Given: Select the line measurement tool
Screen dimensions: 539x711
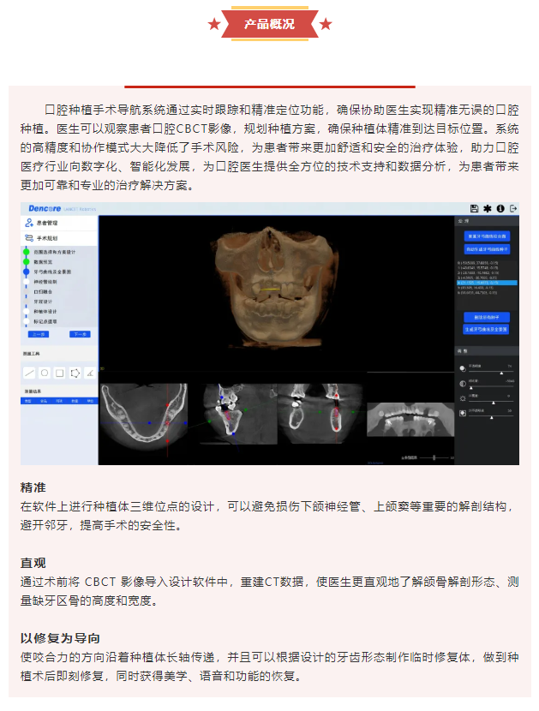Looking at the screenshot, I should (29, 373).
